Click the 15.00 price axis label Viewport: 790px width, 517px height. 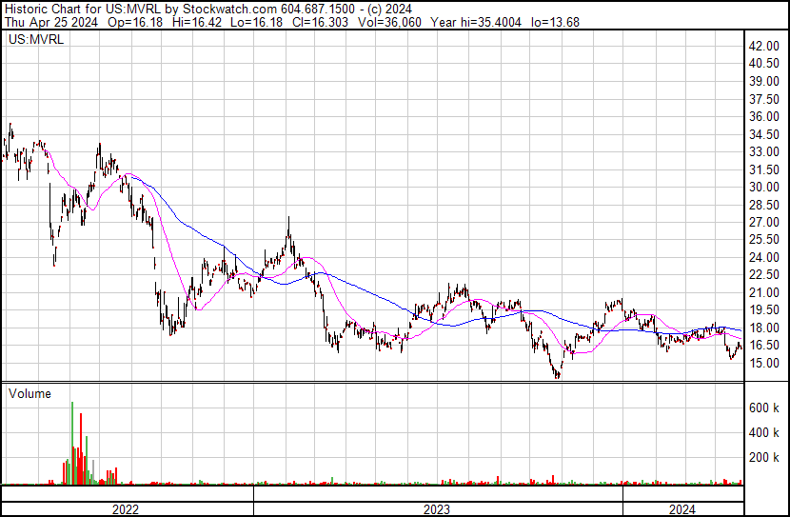[764, 363]
